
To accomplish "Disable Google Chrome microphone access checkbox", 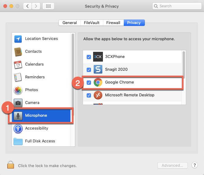I will tap(89, 82).
